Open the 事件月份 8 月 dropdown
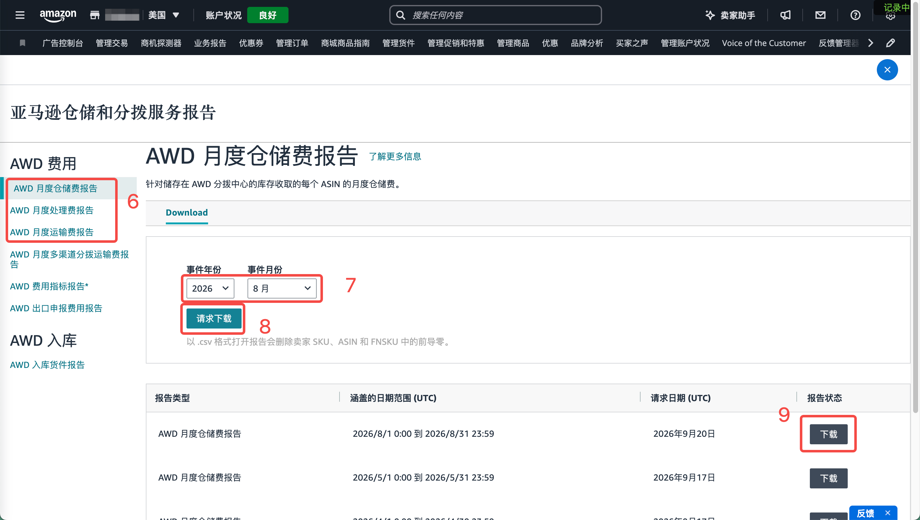 tap(282, 288)
